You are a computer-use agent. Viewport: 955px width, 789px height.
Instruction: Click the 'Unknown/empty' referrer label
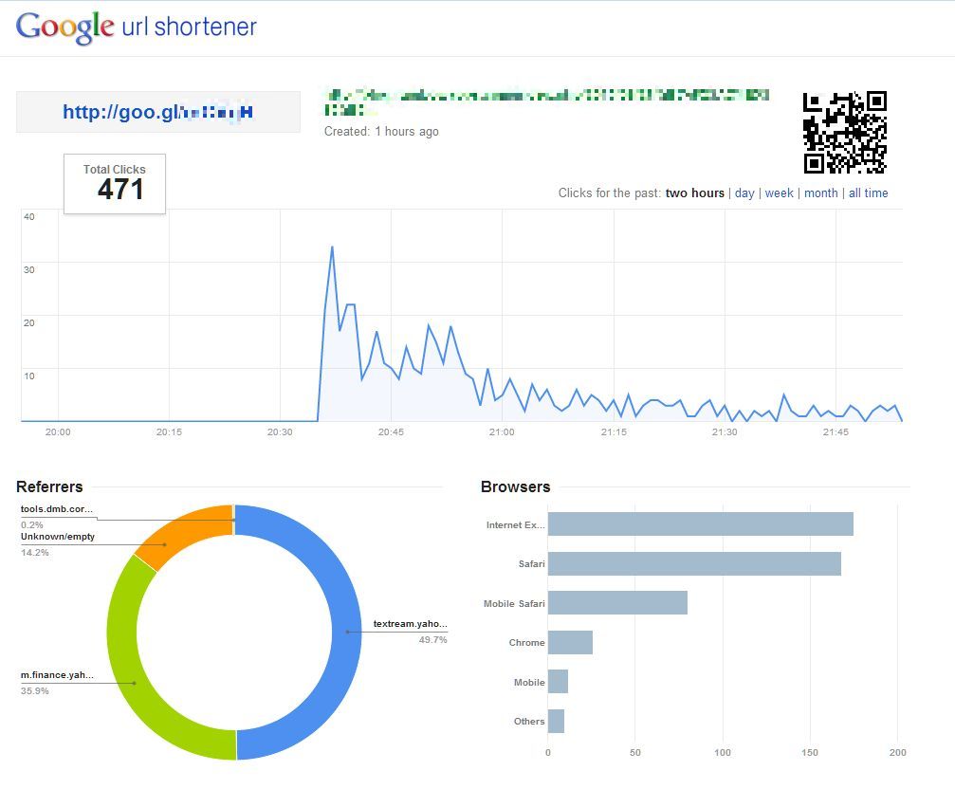coord(58,537)
